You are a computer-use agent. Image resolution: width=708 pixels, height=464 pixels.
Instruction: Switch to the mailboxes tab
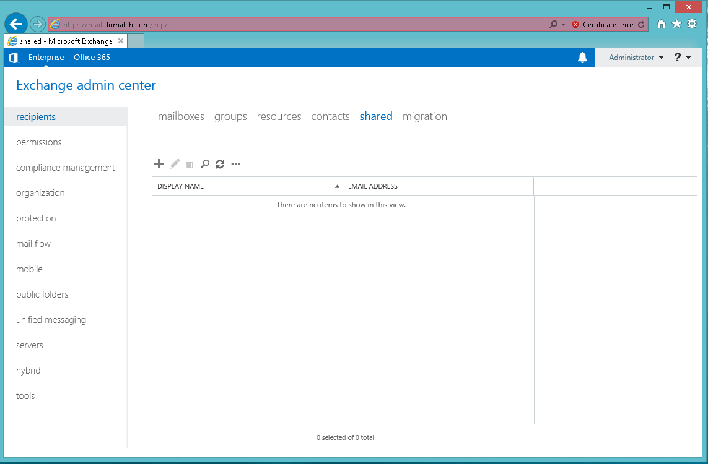tap(181, 116)
